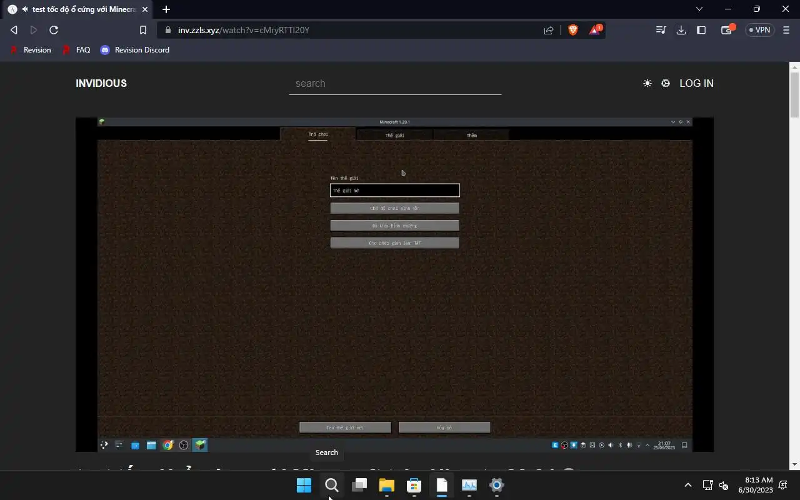Open Windows Search from the taskbar

tap(331, 485)
